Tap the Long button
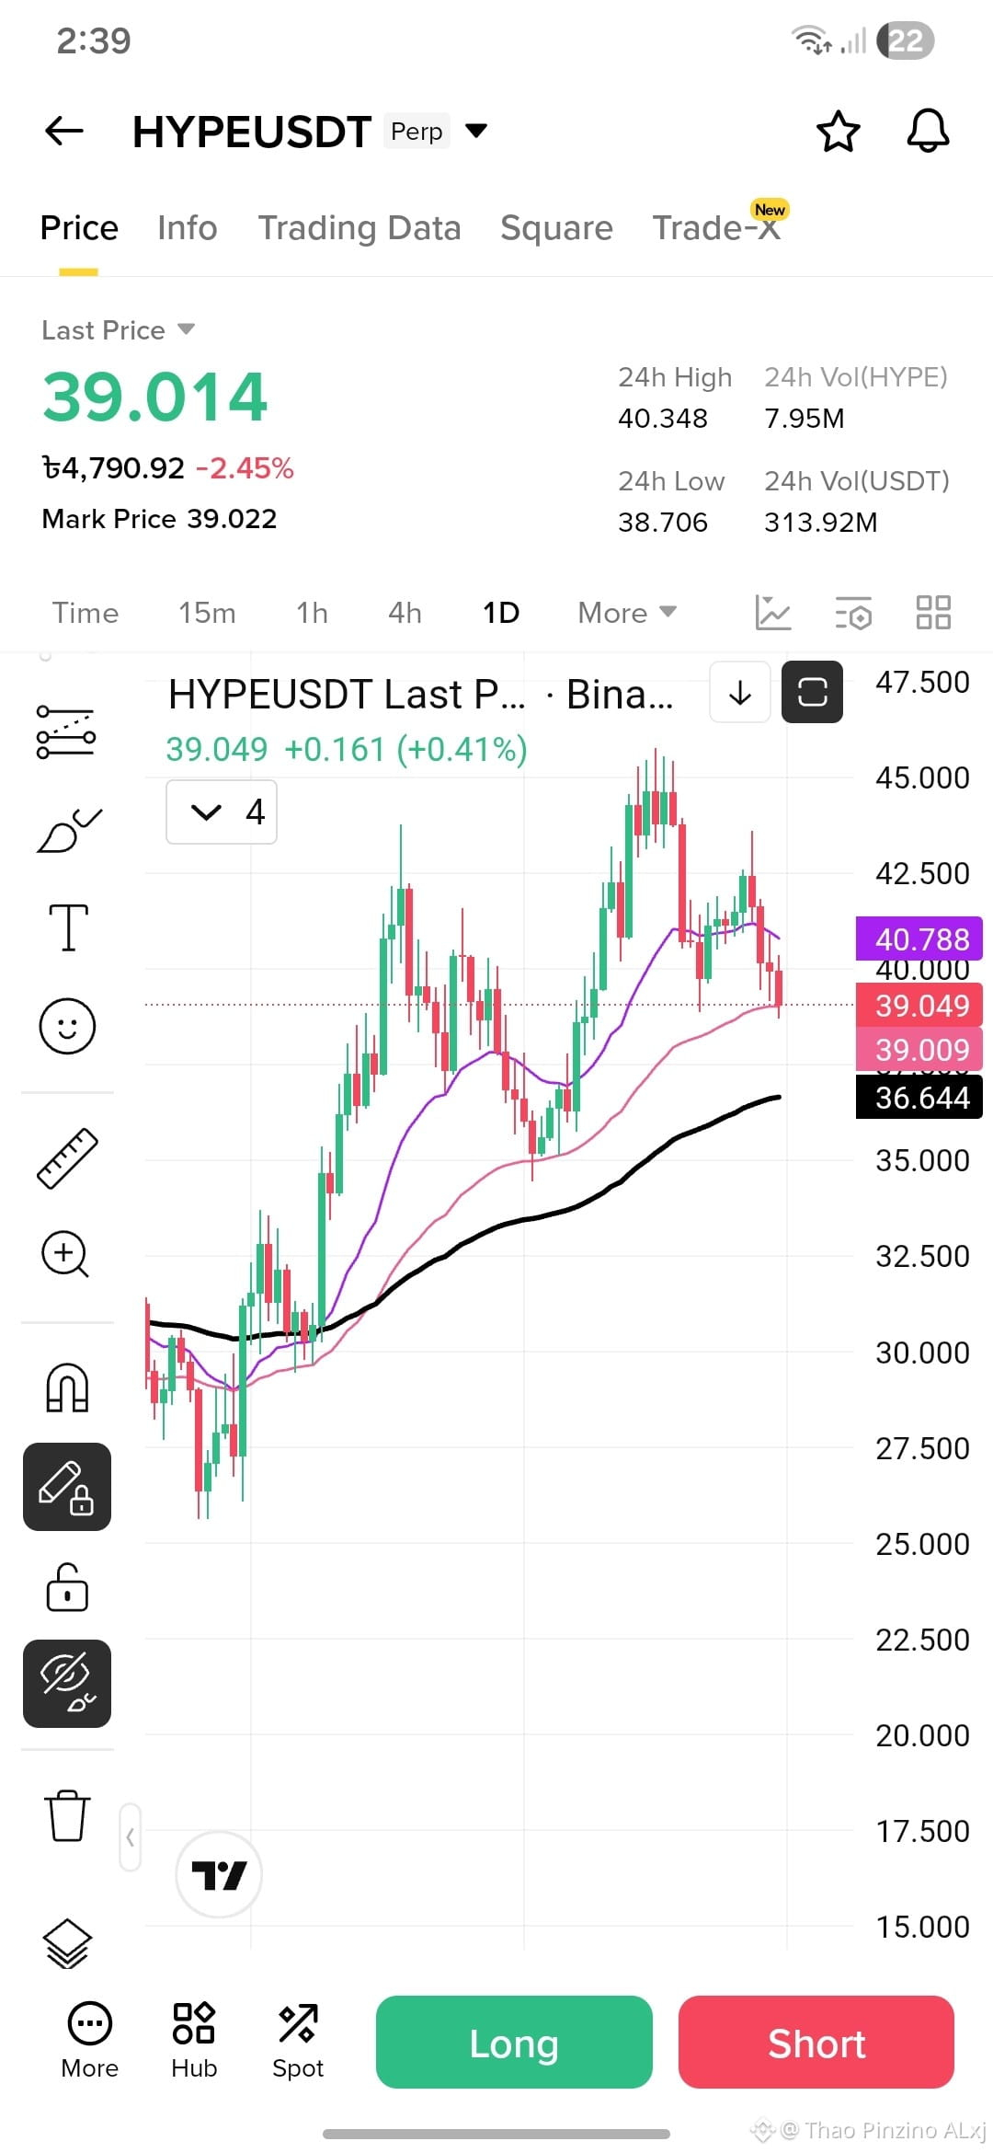 [x=514, y=2042]
